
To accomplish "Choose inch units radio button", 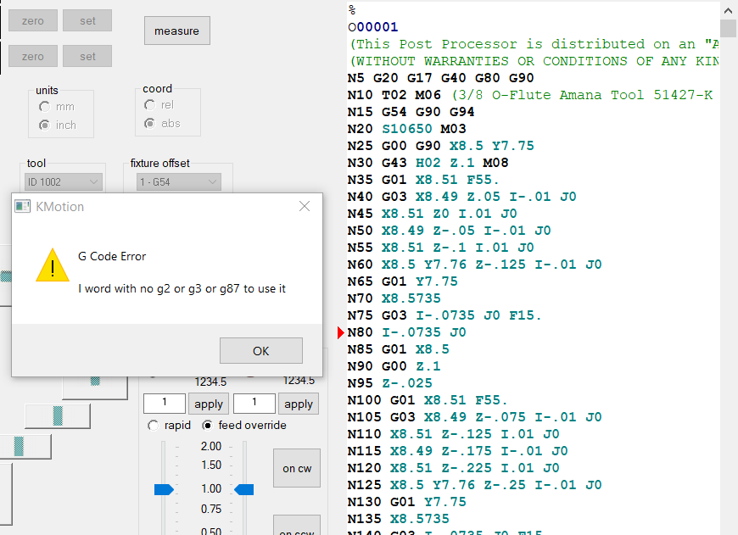I will click(x=45, y=125).
